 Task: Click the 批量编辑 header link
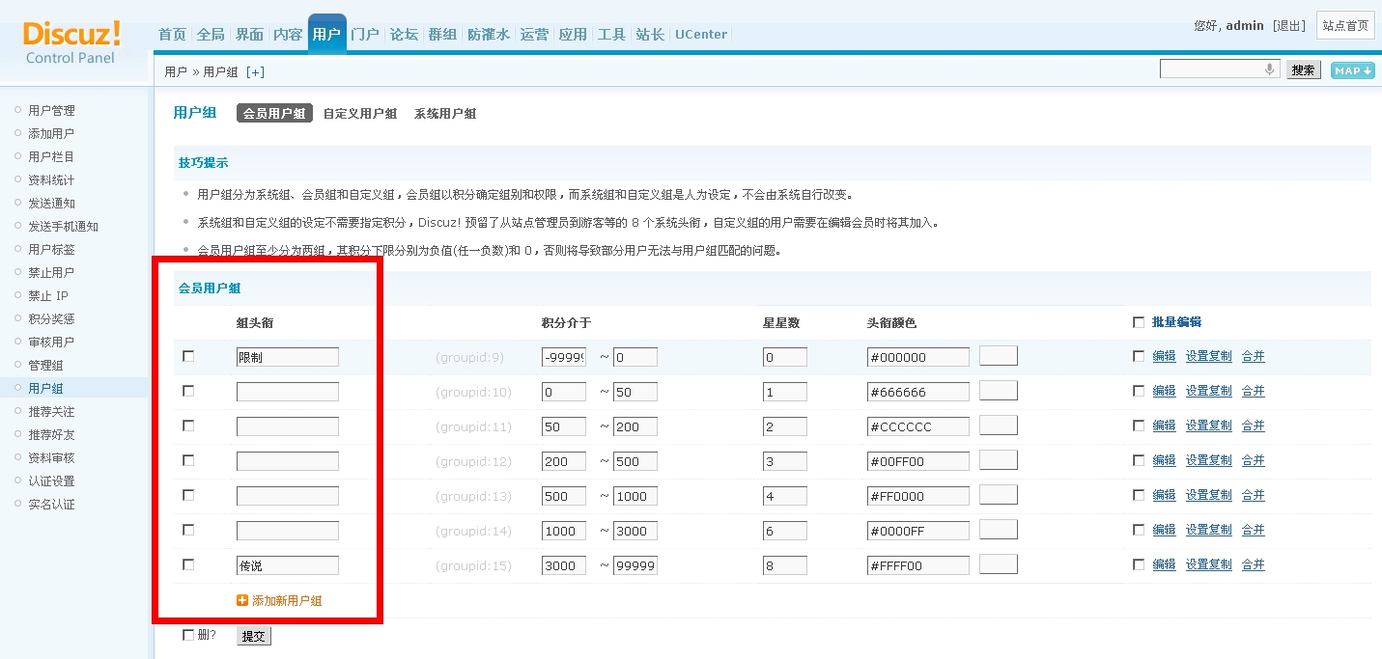click(1176, 322)
